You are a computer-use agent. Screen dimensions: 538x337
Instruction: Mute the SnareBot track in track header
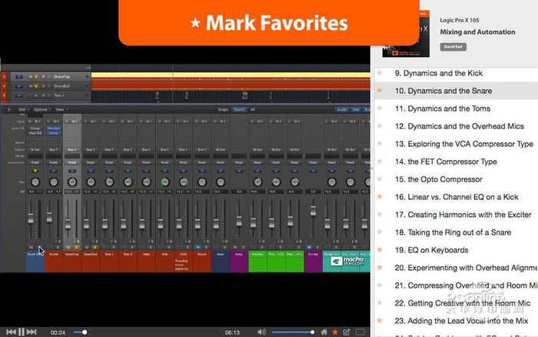point(30,86)
